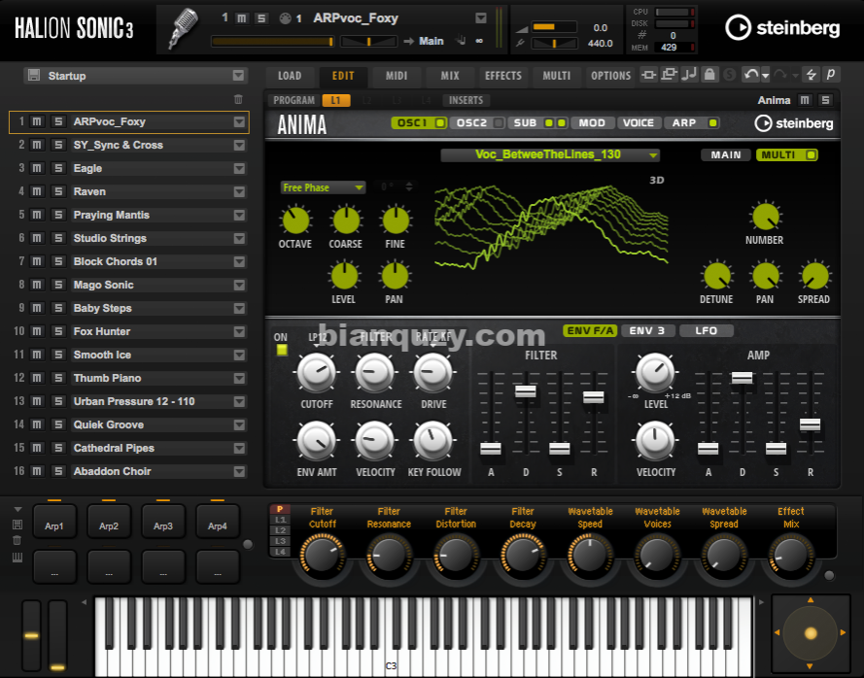Click the amp envelope R slider
The height and width of the screenshot is (678, 864).
click(x=810, y=424)
